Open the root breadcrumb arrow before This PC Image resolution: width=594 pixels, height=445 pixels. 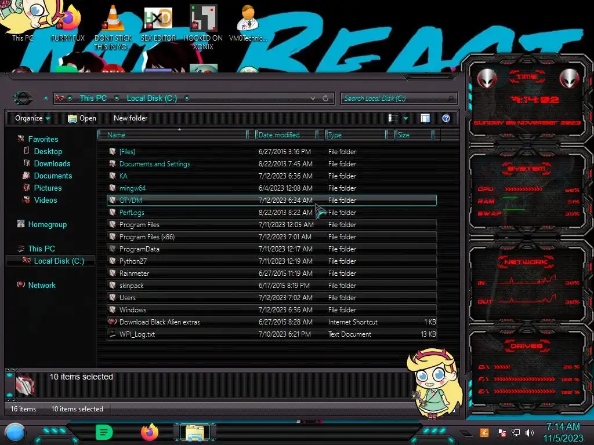tap(70, 99)
